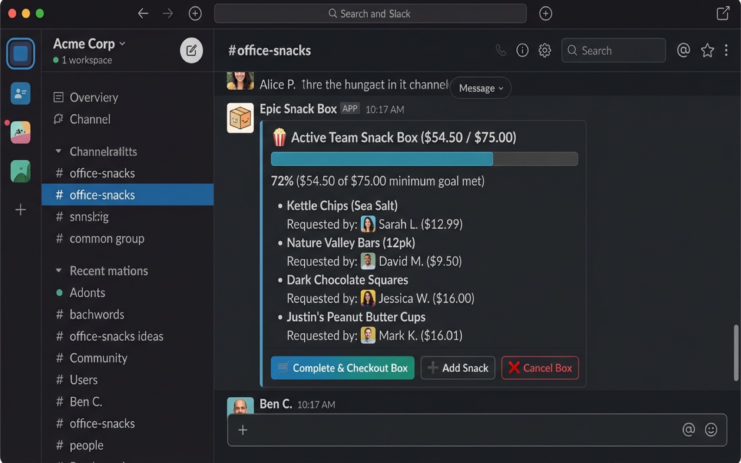The height and width of the screenshot is (463, 741).
Task: Click the snack box progress bar
Action: (x=424, y=159)
